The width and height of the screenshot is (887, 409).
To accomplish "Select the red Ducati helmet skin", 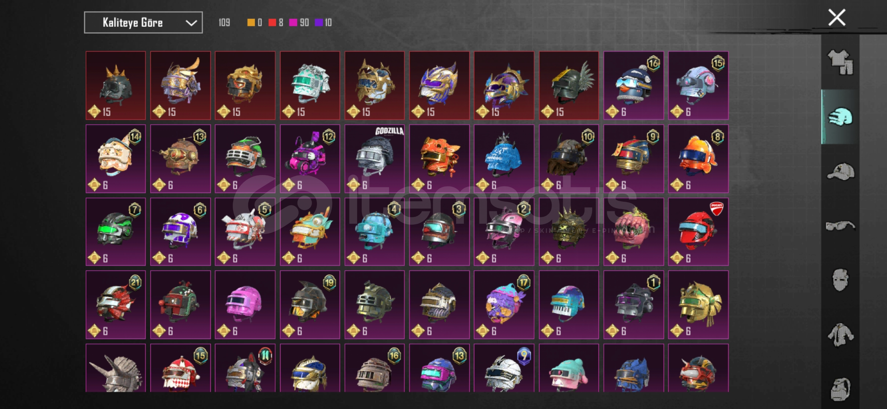I will pyautogui.click(x=698, y=231).
